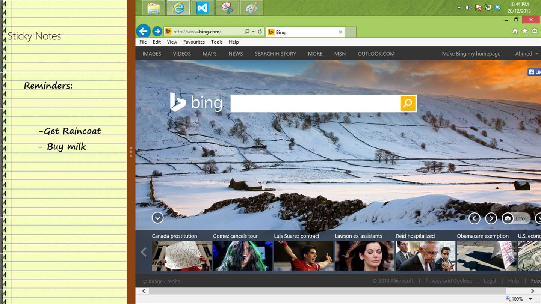Image resolution: width=541 pixels, height=304 pixels.
Task: Click the address bar search magnifier
Action: click(x=247, y=32)
